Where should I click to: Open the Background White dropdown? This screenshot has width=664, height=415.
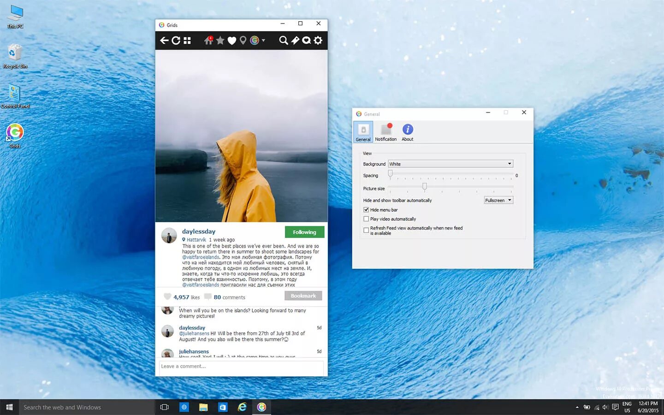[451, 164]
